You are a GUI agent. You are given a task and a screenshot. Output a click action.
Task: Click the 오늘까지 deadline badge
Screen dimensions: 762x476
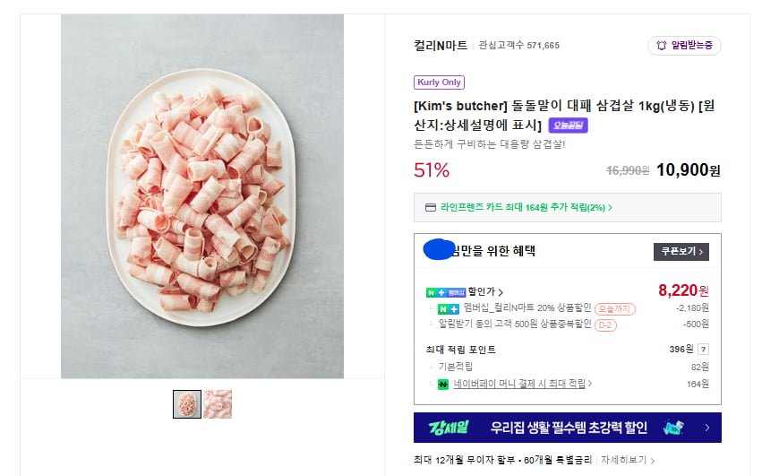614,308
